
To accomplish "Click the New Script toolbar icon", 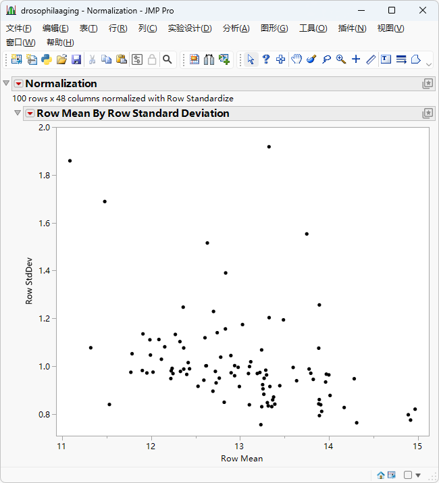I will pos(32,59).
